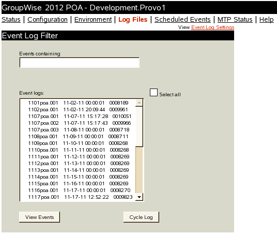This screenshot has height=235, width=277.
Task: Select log 1110poa.001 in list
Action: [78, 150]
